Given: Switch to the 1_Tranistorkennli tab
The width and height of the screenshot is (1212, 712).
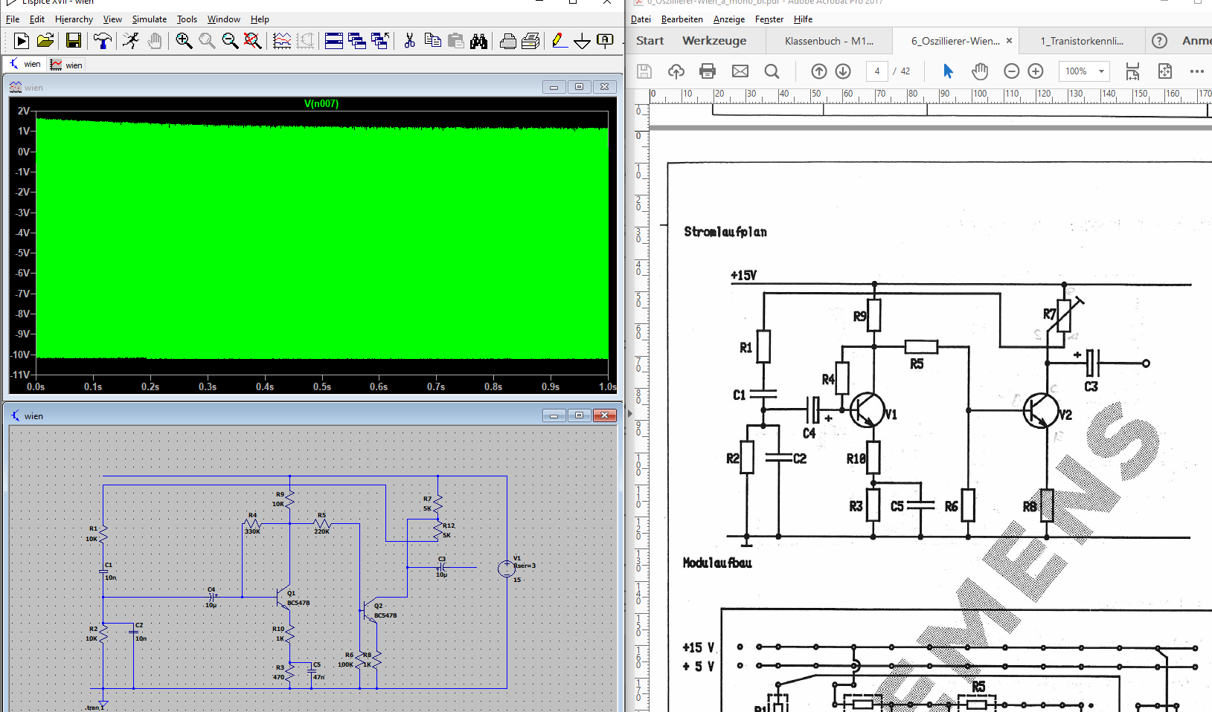Looking at the screenshot, I should tap(1082, 41).
